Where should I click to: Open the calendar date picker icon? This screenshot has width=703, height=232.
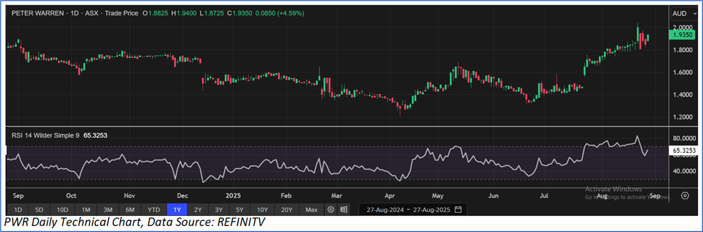[x=458, y=210]
